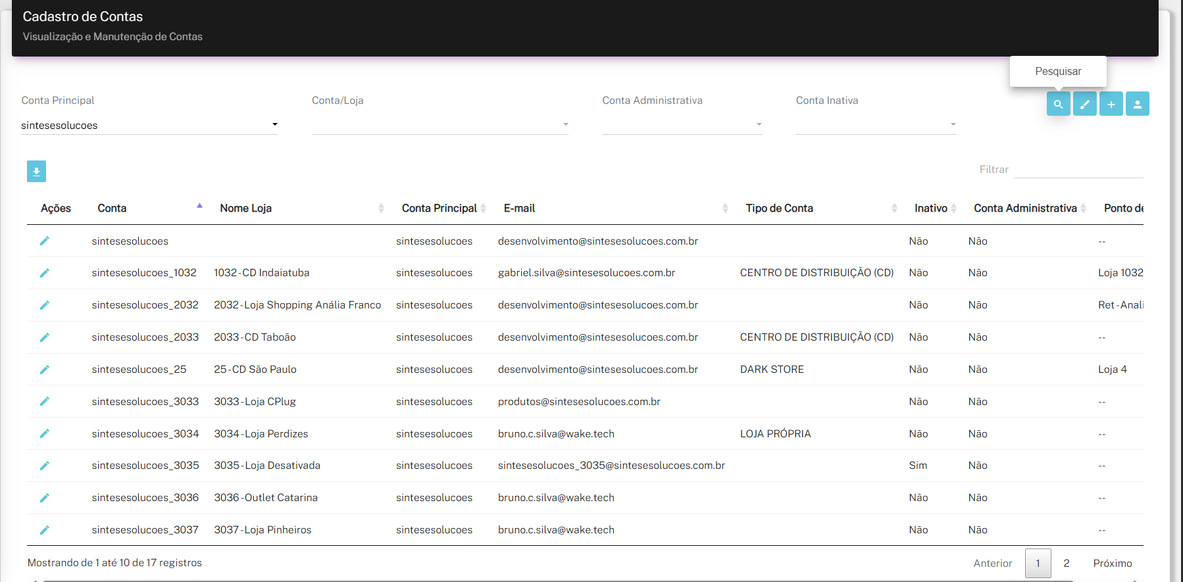This screenshot has height=582, width=1183.
Task: Click 'DARK STORE' account type cell
Action: (772, 370)
